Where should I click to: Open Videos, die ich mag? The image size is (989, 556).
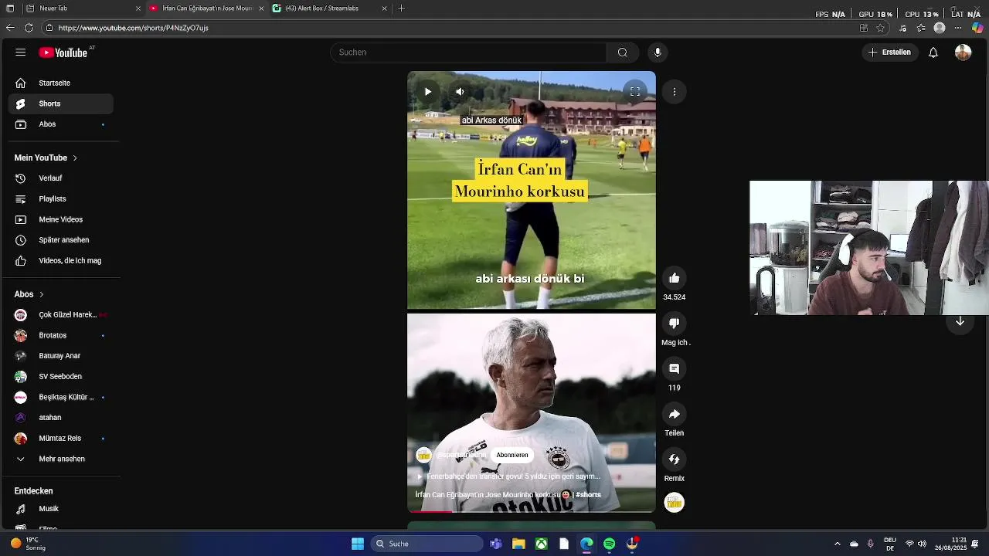[61, 261]
